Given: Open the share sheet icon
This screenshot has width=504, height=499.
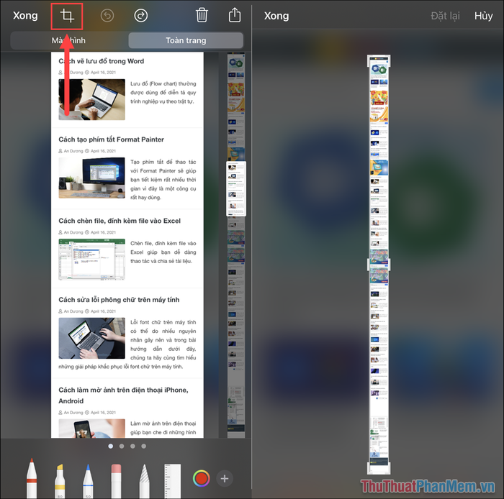Looking at the screenshot, I should coord(235,15).
